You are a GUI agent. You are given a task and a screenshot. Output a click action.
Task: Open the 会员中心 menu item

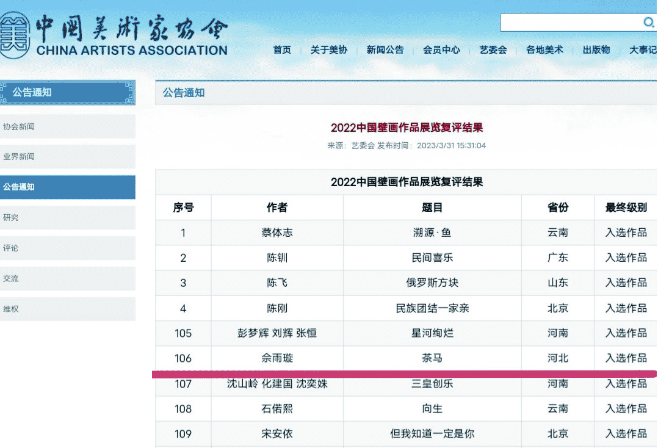coord(441,50)
